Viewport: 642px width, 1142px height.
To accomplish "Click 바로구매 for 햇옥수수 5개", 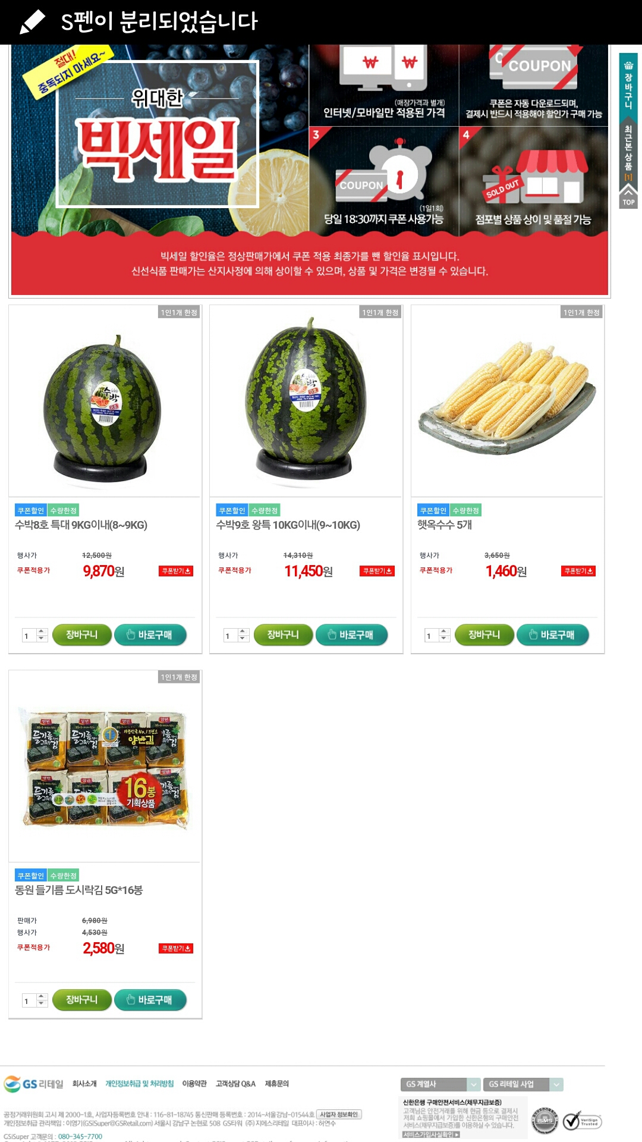I will coord(552,635).
